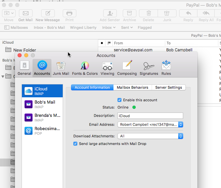The image size is (221, 188).
Task: Expand the Sent favorites dropdown
Action: pyautogui.click(x=127, y=27)
